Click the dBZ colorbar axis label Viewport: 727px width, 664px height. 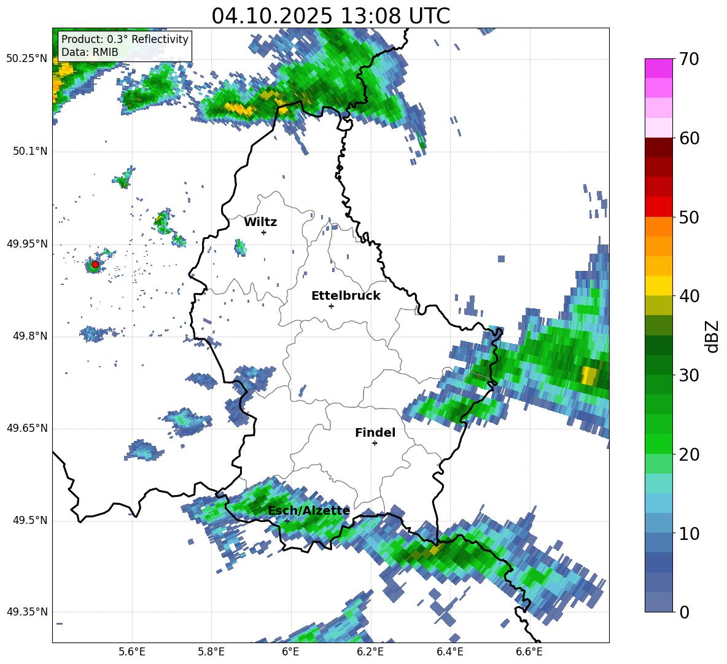713,336
